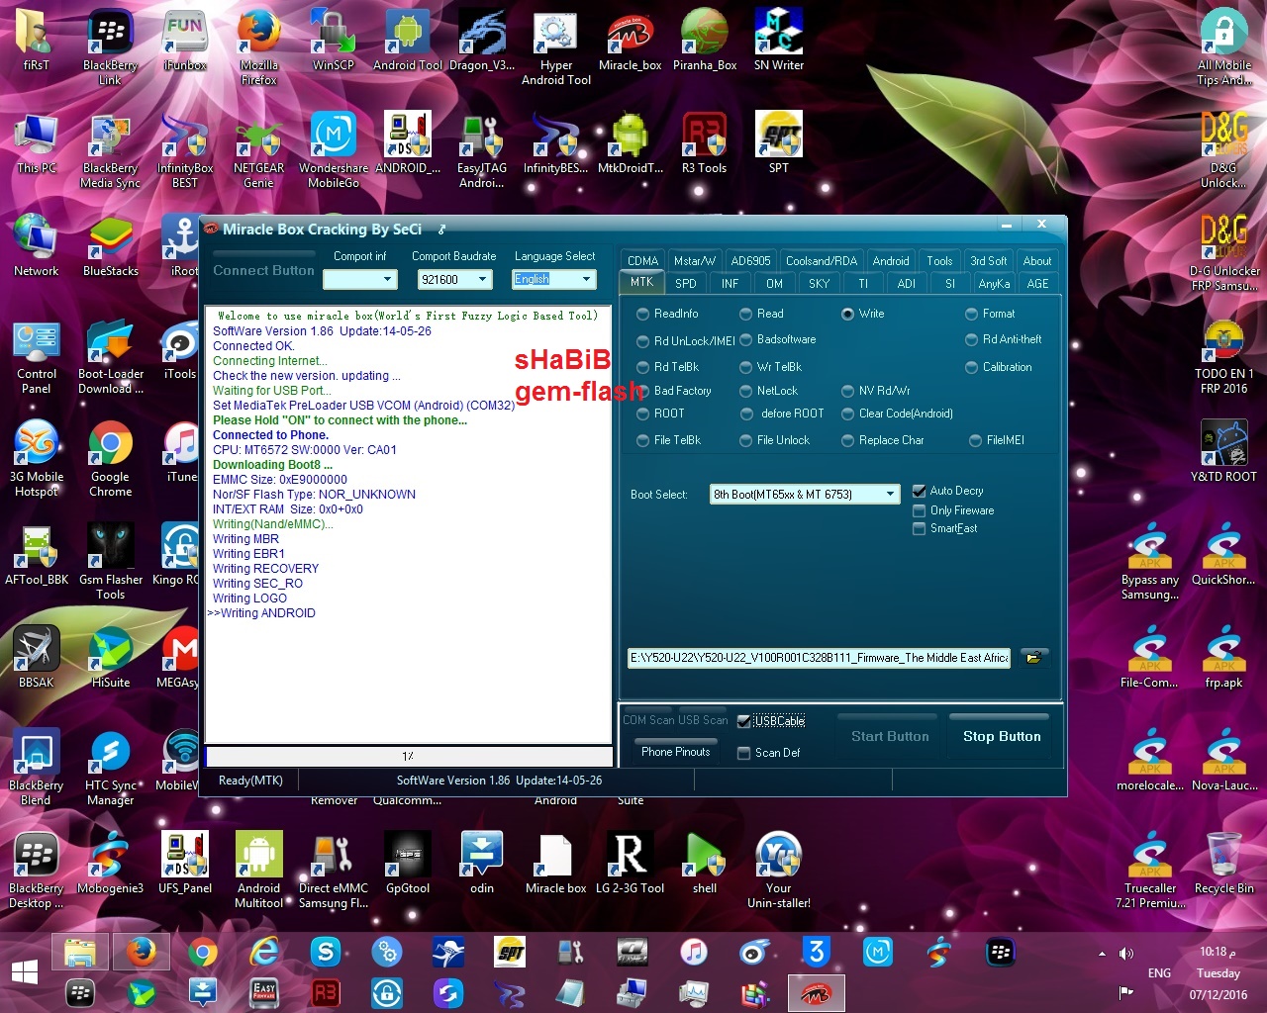Open the Y&TD ROOT desktop icon
The image size is (1267, 1013).
[x=1224, y=452]
